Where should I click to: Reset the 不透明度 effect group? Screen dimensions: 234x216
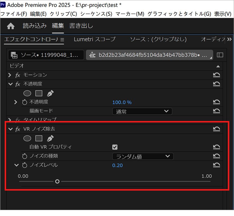pyautogui.click(x=216, y=84)
